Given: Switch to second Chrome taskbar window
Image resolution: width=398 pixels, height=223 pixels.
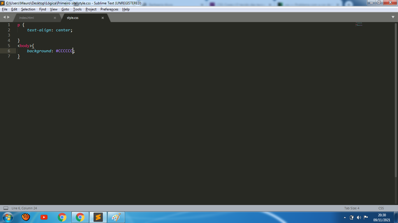Looking at the screenshot, I should 80,217.
